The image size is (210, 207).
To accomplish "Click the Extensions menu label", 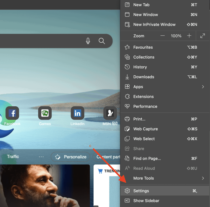I will point(143,97).
